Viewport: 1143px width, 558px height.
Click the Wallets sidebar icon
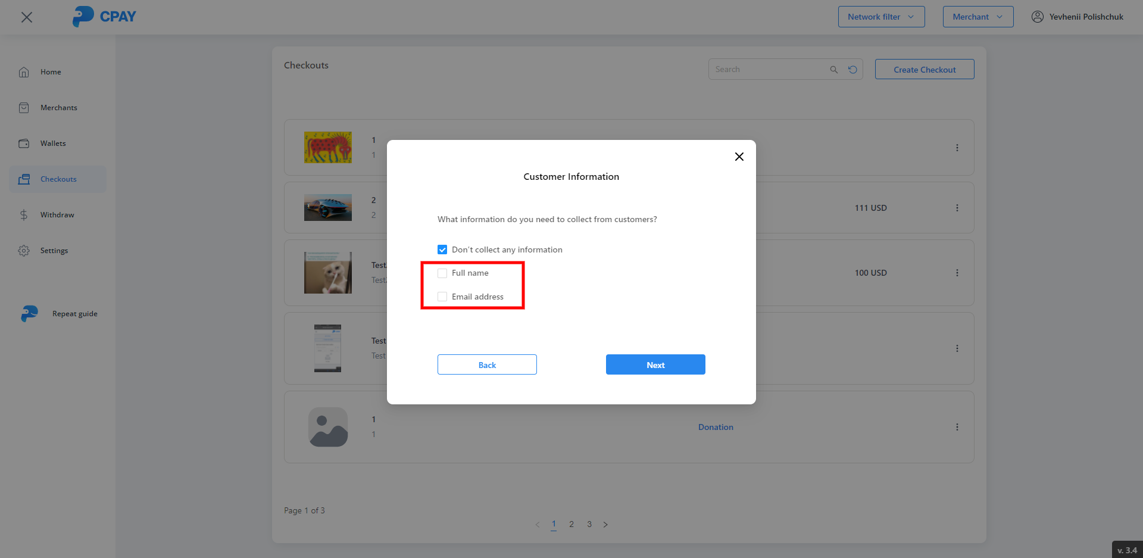point(24,144)
